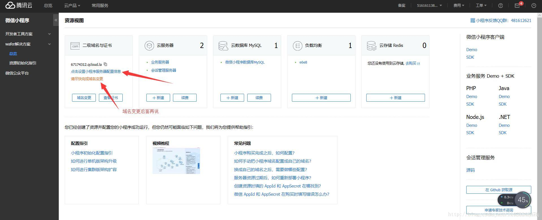Image resolution: width=542 pixels, height=220 pixels.
Task: Open the mail messages icon with badge
Action: click(x=517, y=6)
